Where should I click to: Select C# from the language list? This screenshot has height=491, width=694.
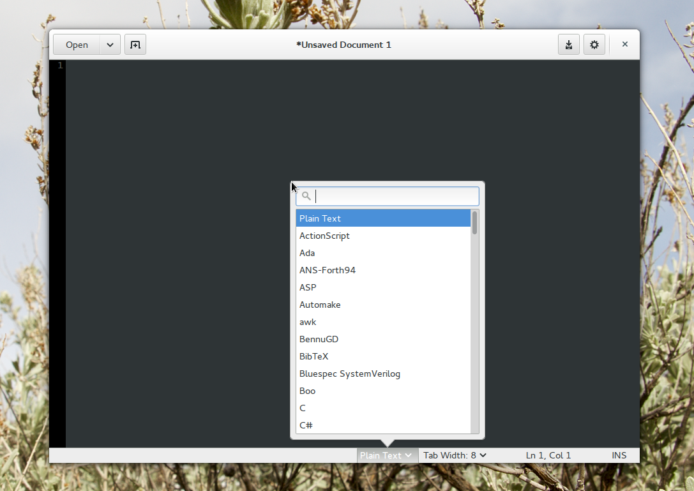click(x=306, y=425)
